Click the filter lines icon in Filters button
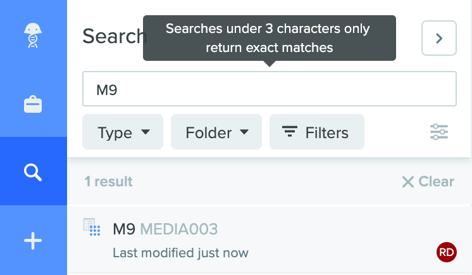The height and width of the screenshot is (275, 472). pyautogui.click(x=290, y=131)
